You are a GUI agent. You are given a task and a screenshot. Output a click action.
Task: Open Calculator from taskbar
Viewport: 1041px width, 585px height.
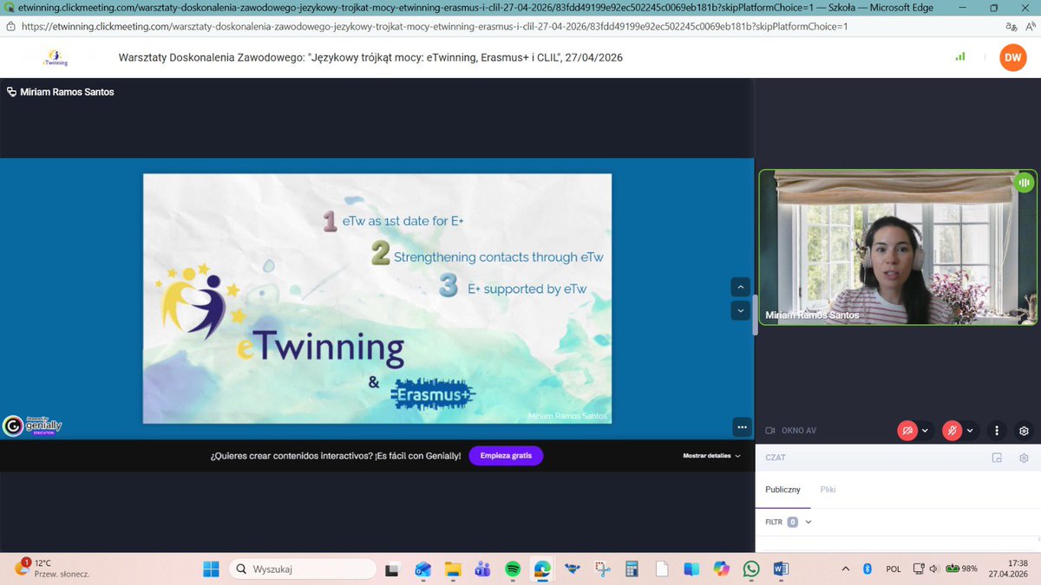632,569
